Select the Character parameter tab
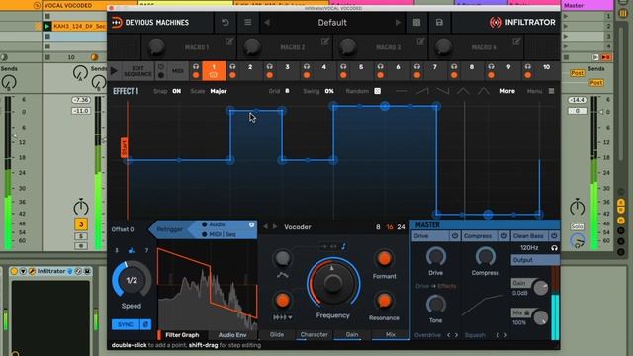Image resolution: width=633 pixels, height=356 pixels. point(315,334)
